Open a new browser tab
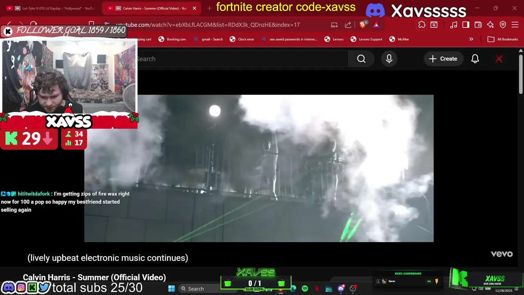 210,8
